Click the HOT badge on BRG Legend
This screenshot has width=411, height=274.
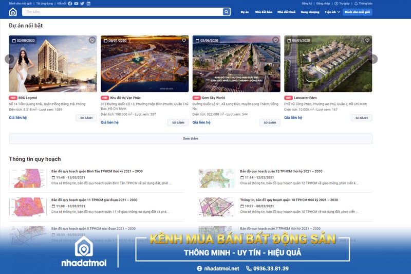coord(13,98)
